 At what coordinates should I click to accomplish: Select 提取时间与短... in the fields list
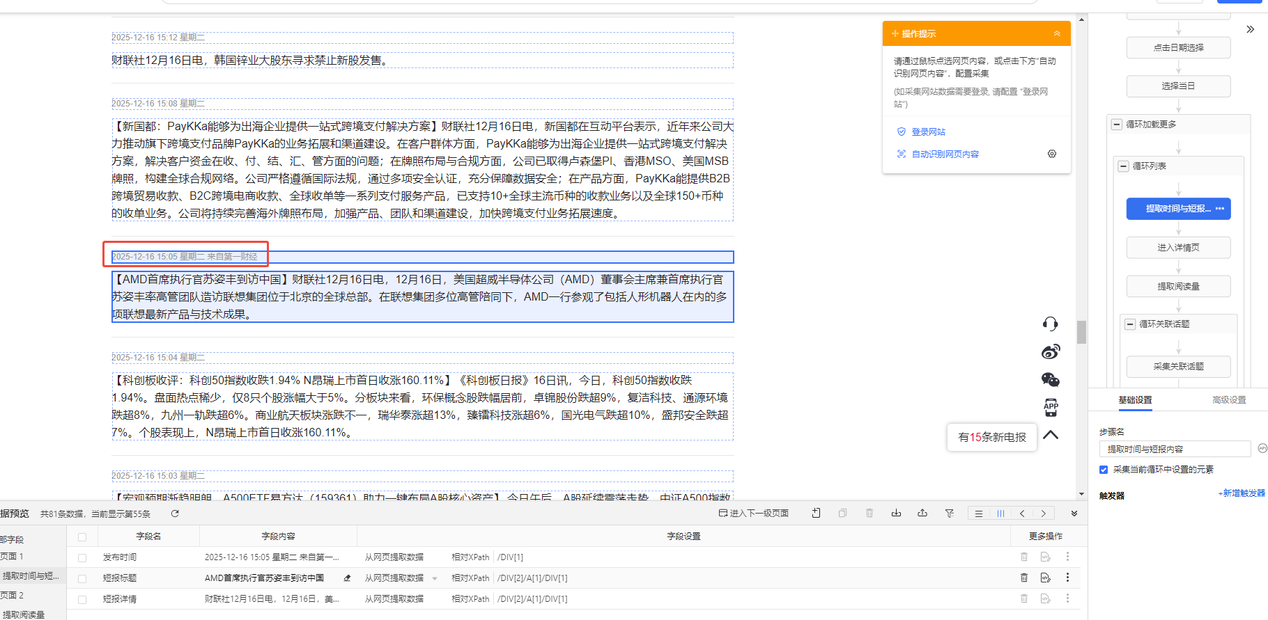coord(31,576)
